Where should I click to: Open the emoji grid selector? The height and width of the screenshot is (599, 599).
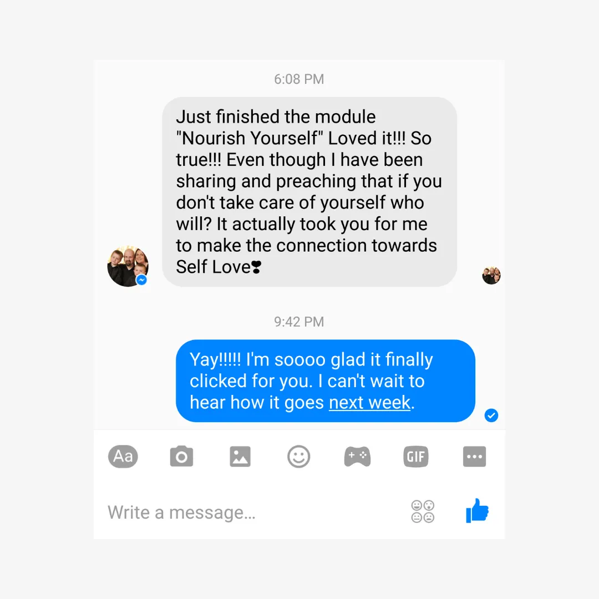coord(423,511)
